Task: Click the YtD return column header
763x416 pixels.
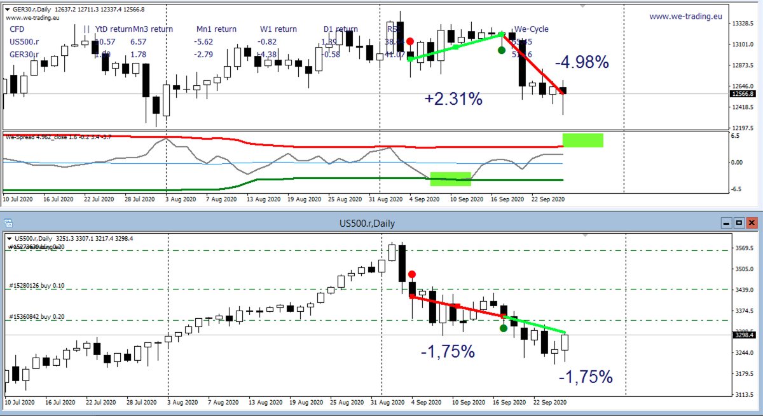Action: click(113, 29)
